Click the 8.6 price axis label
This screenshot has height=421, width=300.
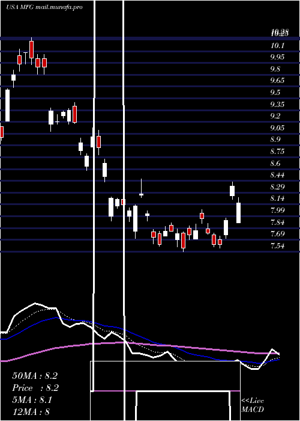pyautogui.click(x=275, y=163)
